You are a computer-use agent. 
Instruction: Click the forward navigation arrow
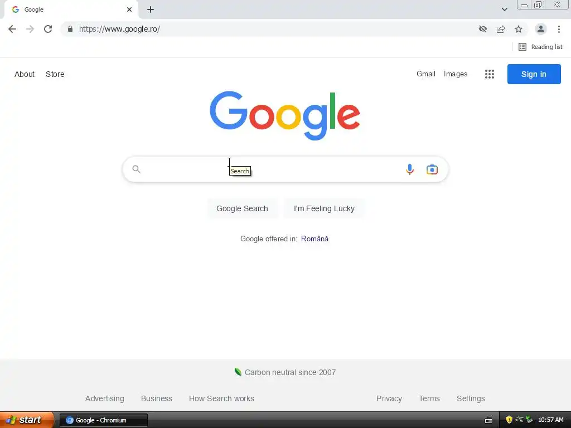(x=30, y=29)
